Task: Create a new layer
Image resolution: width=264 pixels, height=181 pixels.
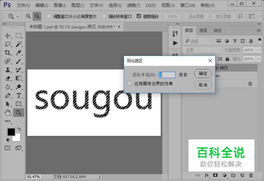Action: click(x=242, y=175)
